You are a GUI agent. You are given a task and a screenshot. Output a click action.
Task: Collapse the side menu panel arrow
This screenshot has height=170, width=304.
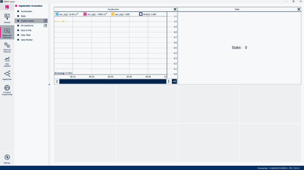[49, 85]
